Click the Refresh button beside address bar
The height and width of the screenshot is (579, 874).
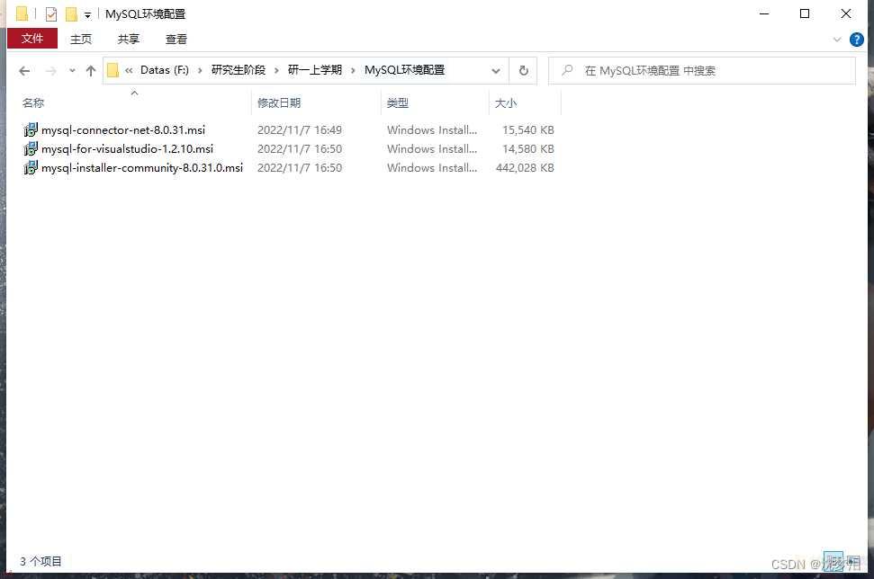point(523,71)
